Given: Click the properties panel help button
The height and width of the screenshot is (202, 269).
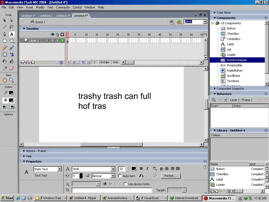Looking at the screenshot, I should 205,167.
